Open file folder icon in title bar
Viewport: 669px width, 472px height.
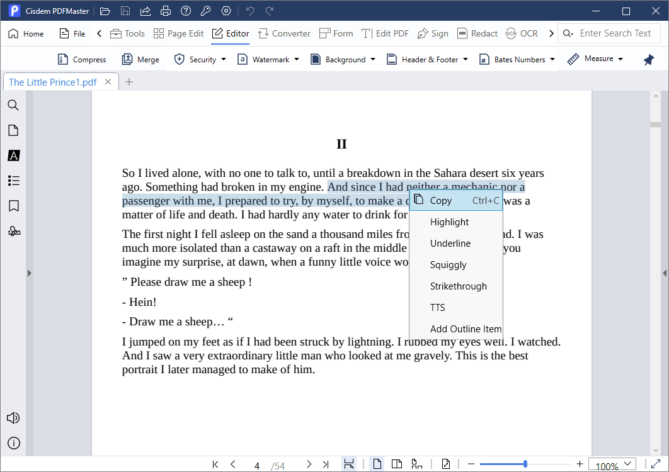(x=105, y=11)
